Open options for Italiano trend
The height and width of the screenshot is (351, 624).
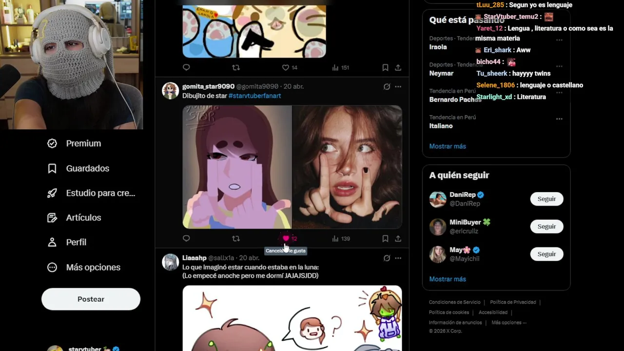[x=559, y=118]
